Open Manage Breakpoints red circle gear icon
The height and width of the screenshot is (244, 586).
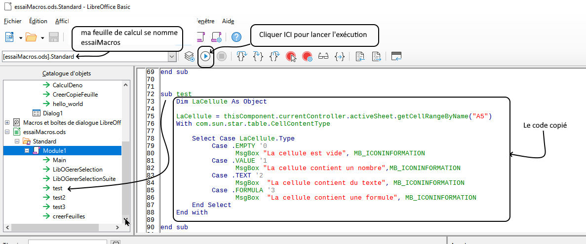pyautogui.click(x=307, y=56)
